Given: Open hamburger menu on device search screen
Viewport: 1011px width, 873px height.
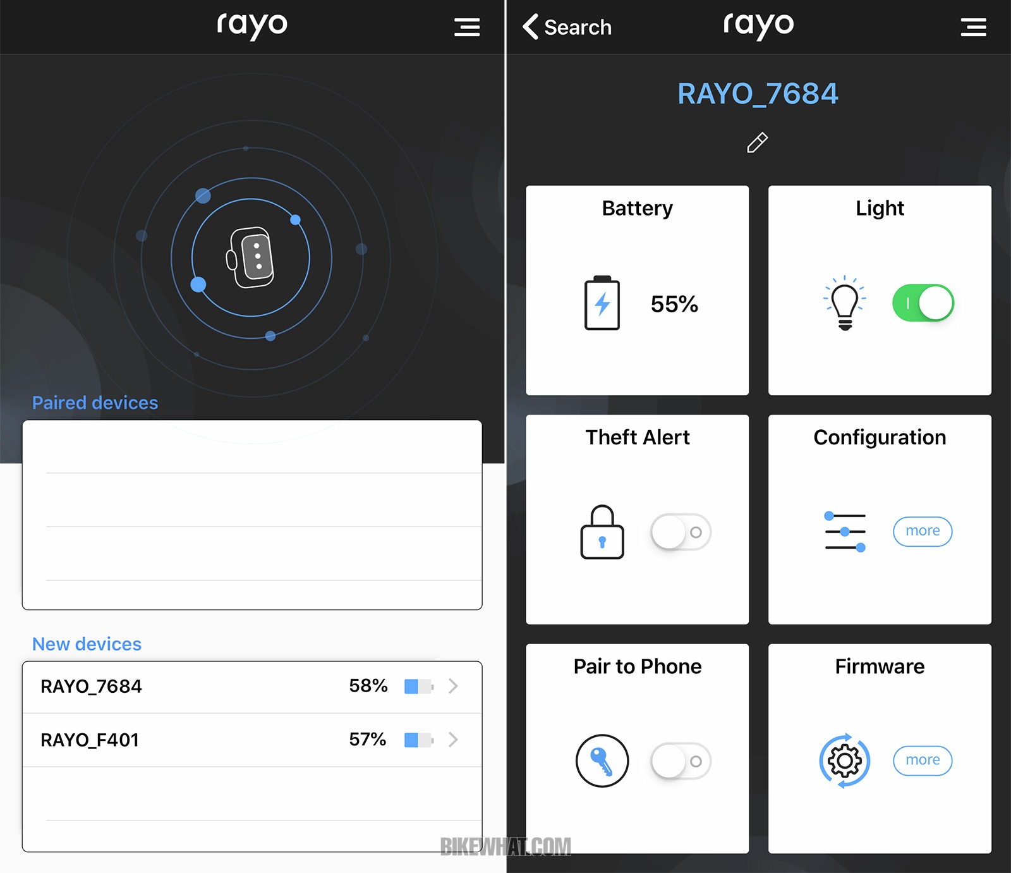Looking at the screenshot, I should click(467, 27).
